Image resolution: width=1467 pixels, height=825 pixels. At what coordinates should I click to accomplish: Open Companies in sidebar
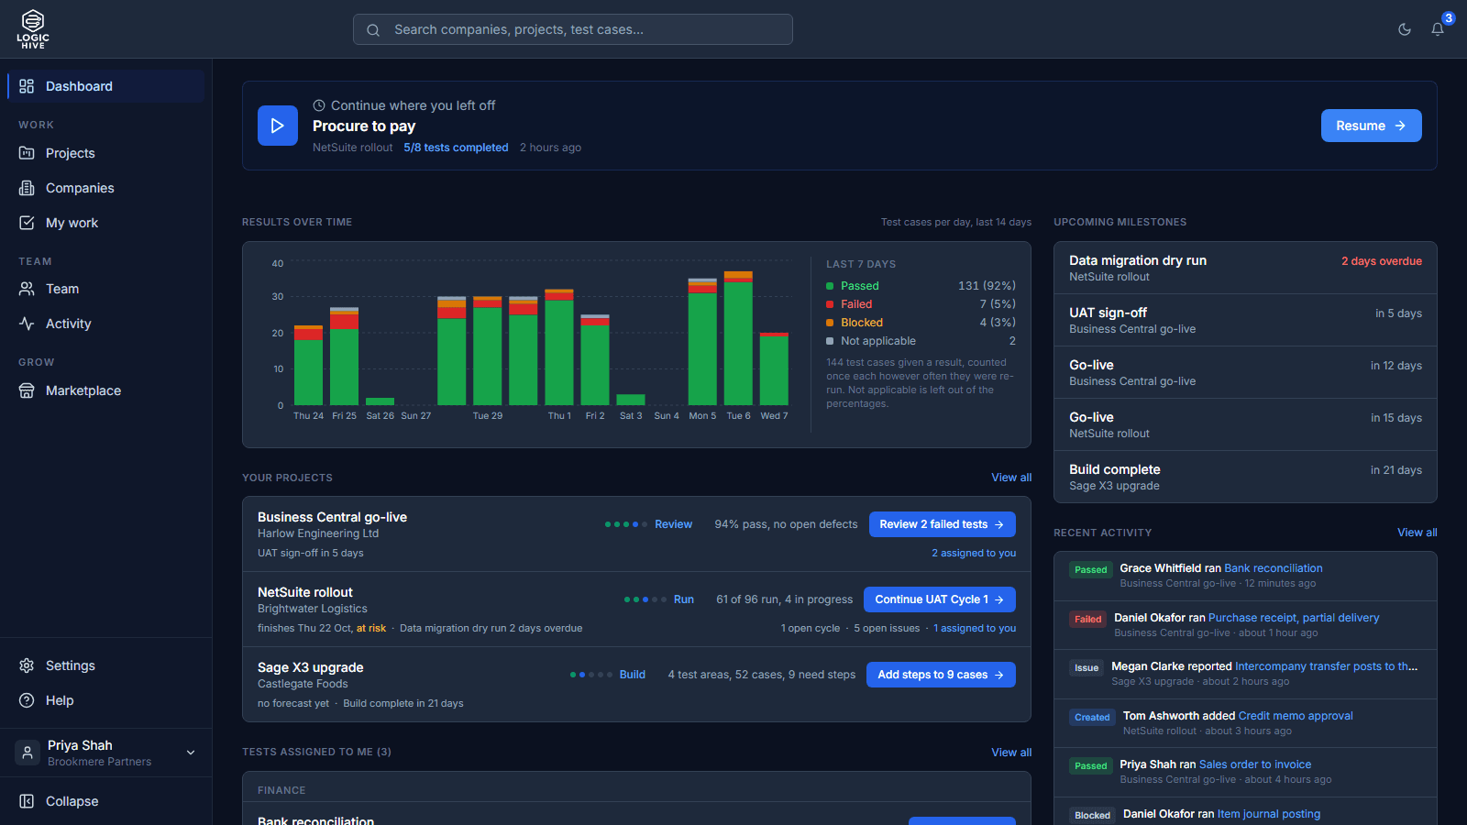point(106,188)
